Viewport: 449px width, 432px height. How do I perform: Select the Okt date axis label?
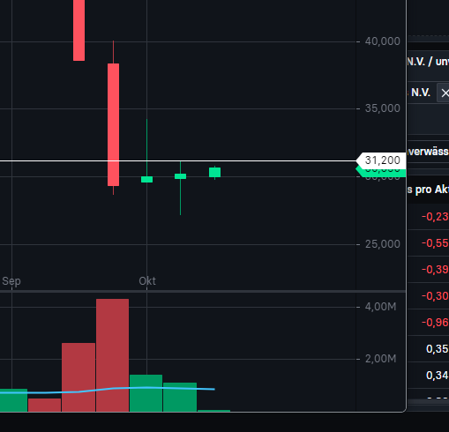click(x=147, y=281)
